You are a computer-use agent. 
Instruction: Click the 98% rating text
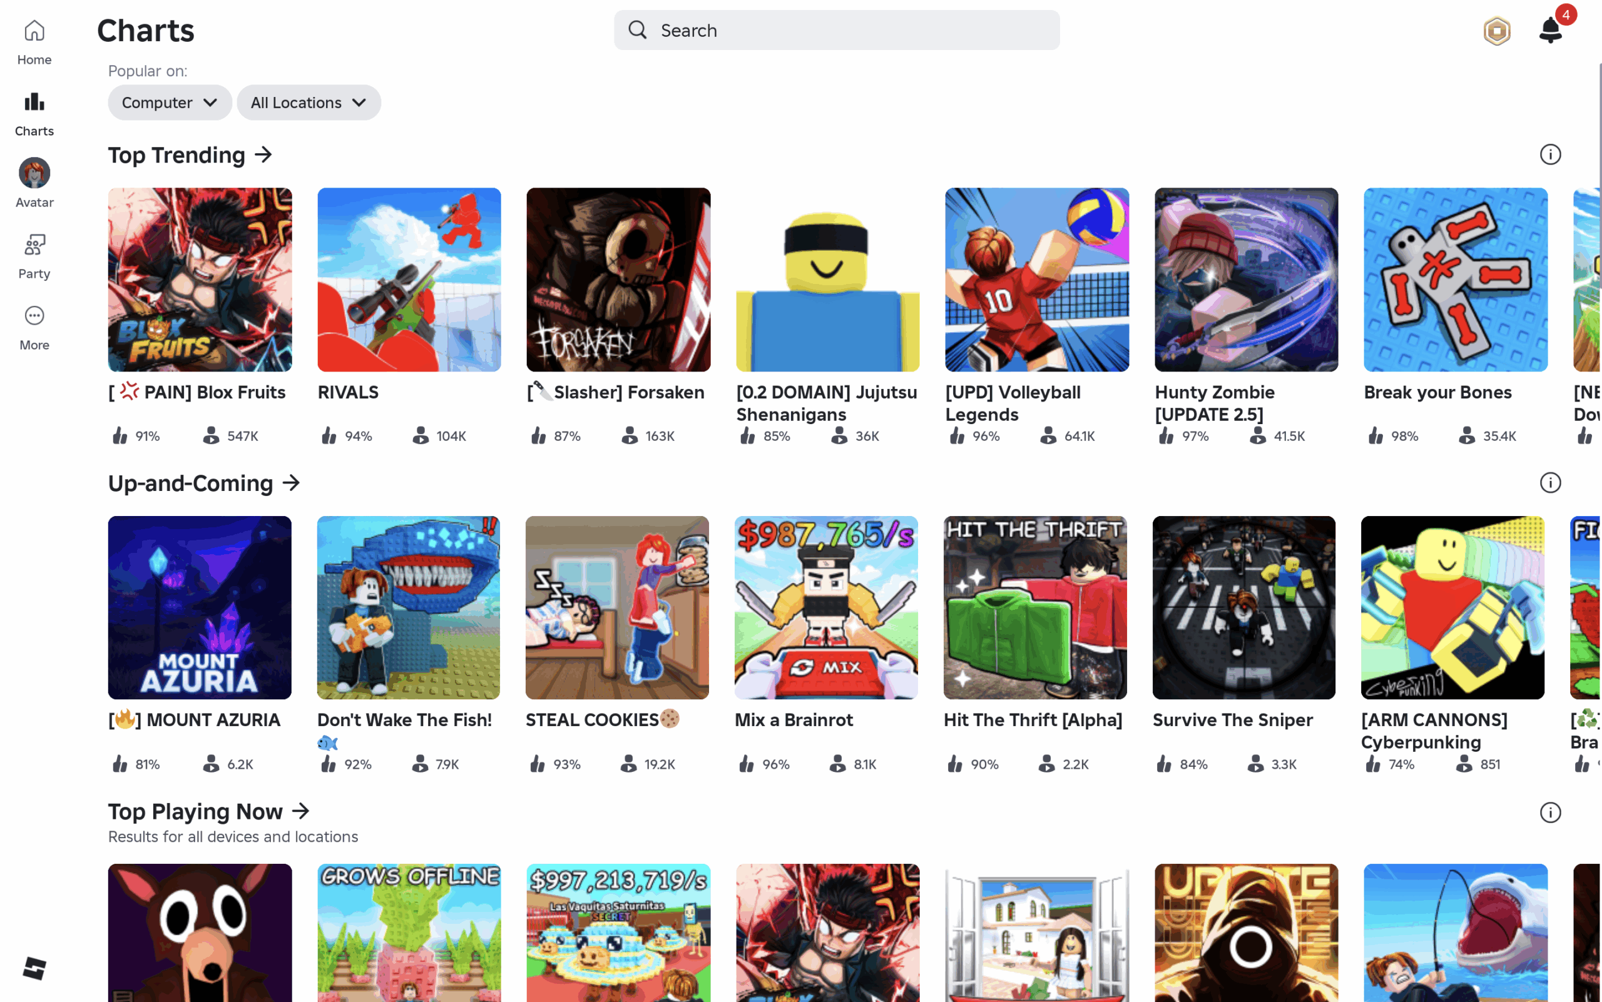(x=1404, y=436)
